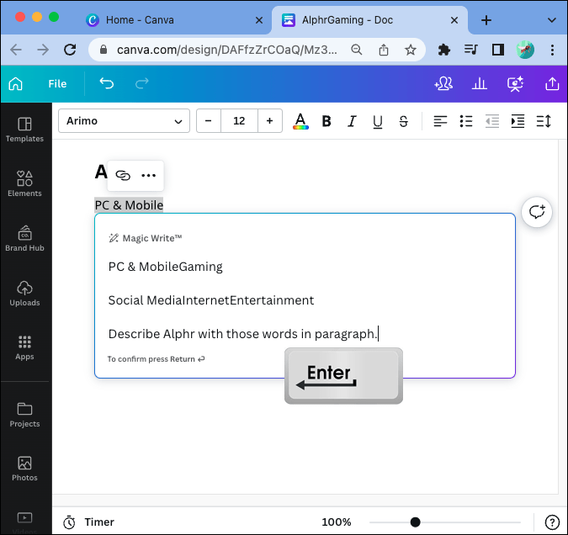Image resolution: width=568 pixels, height=535 pixels.
Task: Open the browser profile avatar
Action: (525, 50)
